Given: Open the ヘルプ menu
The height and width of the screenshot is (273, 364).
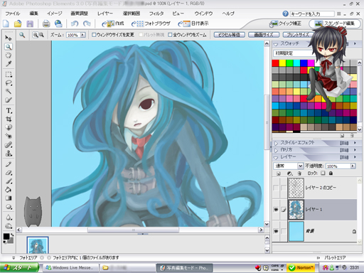Looking at the screenshot, I should coord(228,14).
